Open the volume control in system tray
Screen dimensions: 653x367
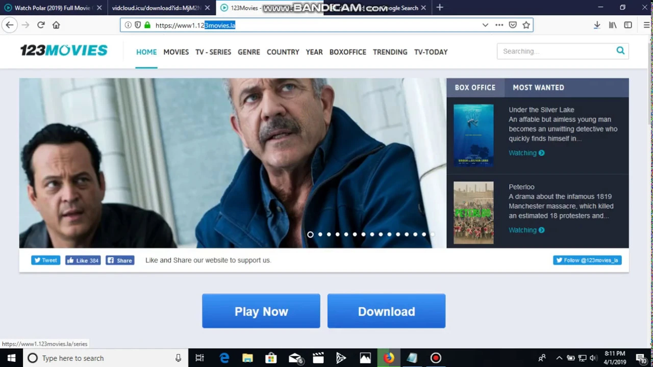[593, 358]
